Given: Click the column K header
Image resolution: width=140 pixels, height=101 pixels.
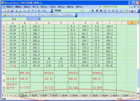Looking at the screenshot, I should click(132, 23).
